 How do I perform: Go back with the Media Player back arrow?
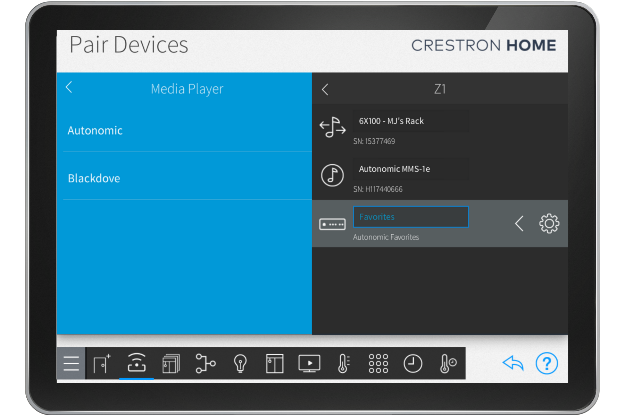[69, 89]
